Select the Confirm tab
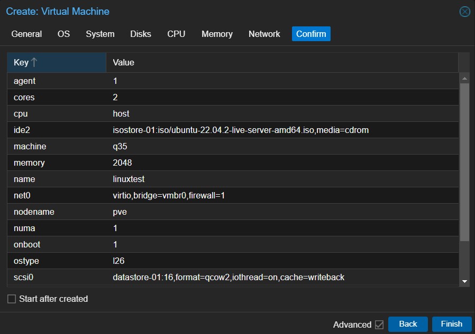This screenshot has height=334, width=475. (311, 34)
